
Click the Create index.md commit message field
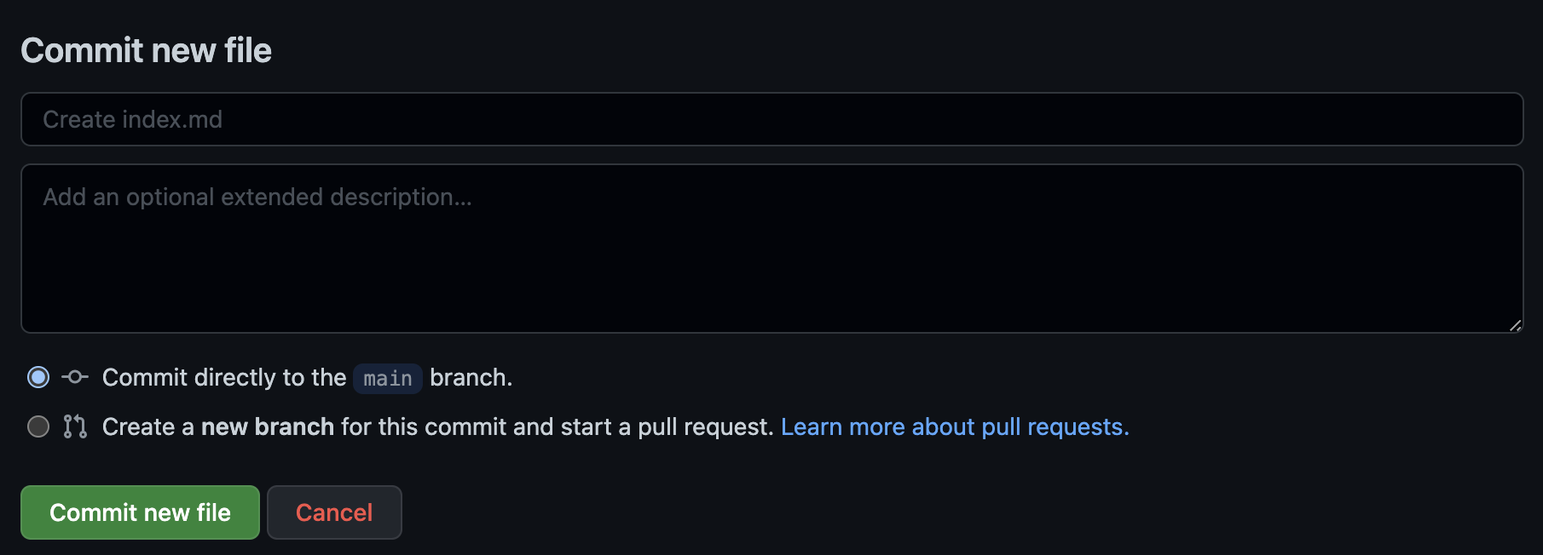pos(767,119)
